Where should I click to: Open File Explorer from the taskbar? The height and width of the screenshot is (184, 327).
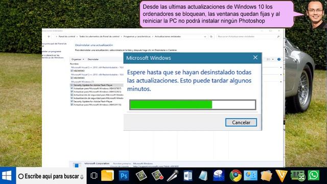(x=107, y=175)
